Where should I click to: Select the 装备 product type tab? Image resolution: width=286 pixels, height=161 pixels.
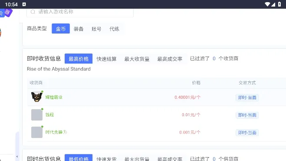click(x=79, y=29)
